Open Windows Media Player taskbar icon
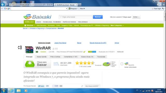 [26, 91]
